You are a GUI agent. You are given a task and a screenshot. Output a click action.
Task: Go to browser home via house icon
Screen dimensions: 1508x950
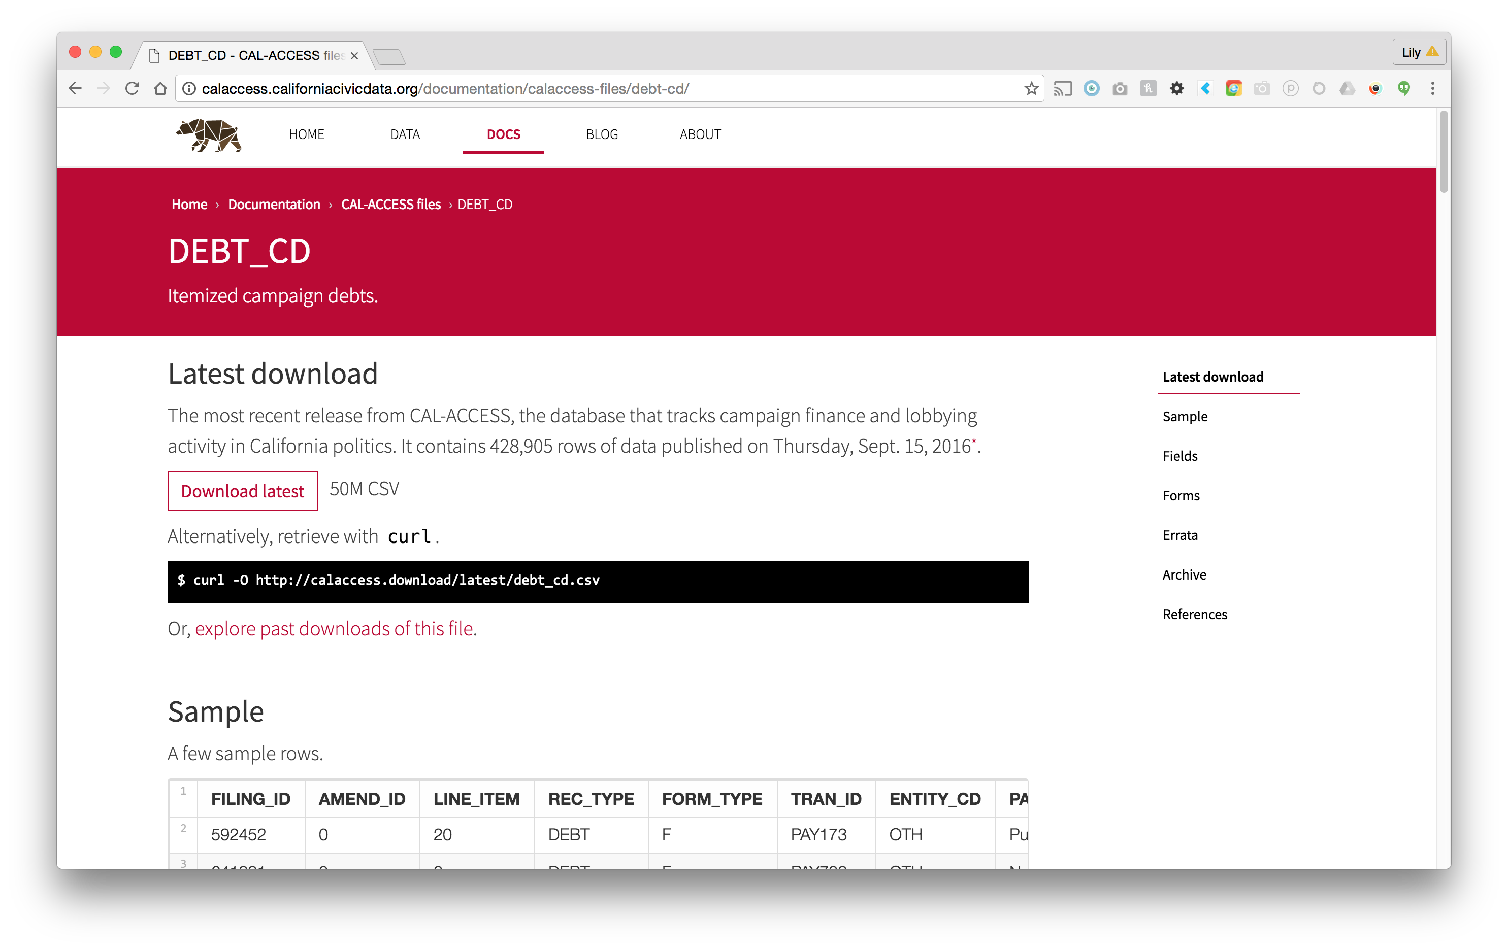click(x=160, y=89)
